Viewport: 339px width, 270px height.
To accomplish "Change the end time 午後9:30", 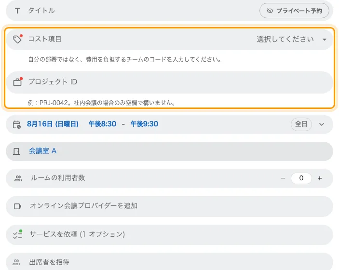I will (x=144, y=124).
